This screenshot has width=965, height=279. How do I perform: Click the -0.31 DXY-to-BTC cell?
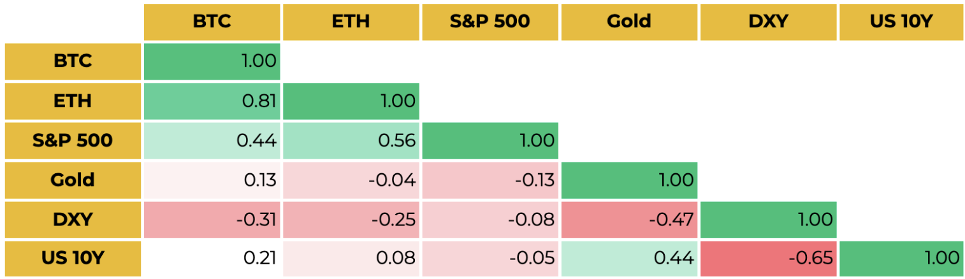(x=212, y=219)
